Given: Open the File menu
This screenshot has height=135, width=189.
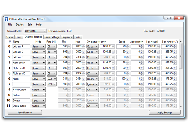Looking at the screenshot, I should click(10, 25).
